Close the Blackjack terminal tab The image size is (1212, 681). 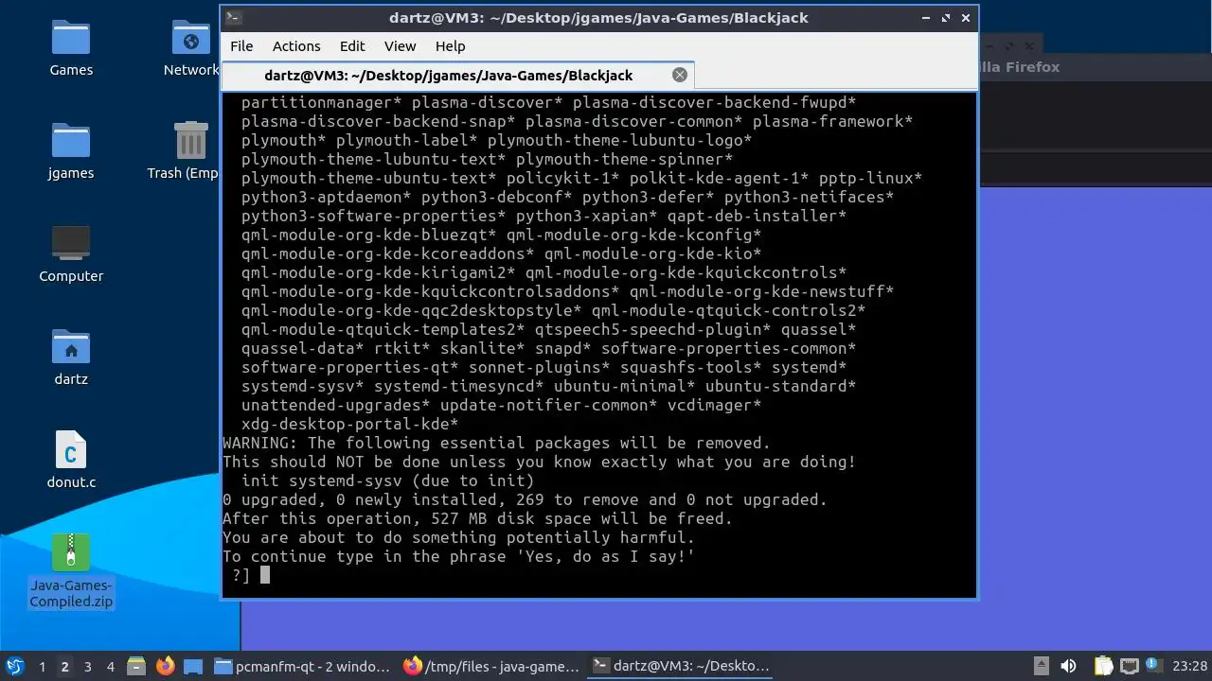pyautogui.click(x=680, y=75)
